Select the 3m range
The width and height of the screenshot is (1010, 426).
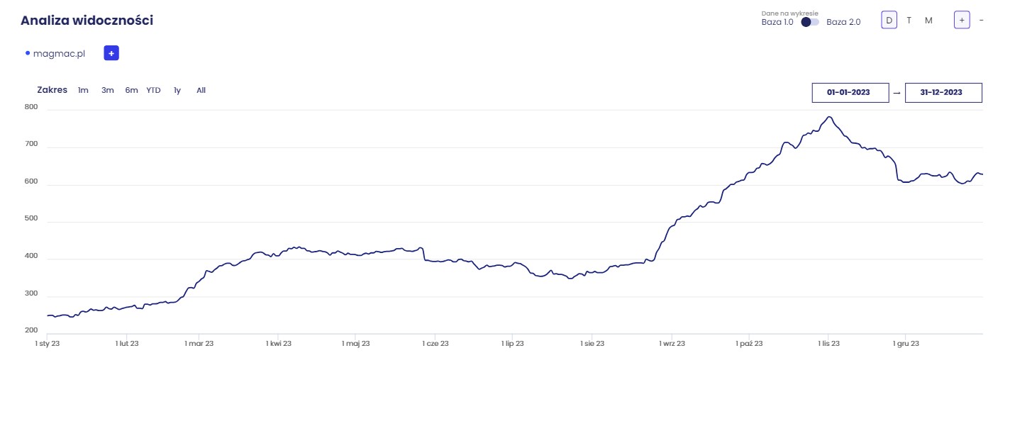107,90
